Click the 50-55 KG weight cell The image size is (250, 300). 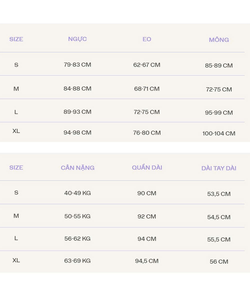[x=77, y=216]
